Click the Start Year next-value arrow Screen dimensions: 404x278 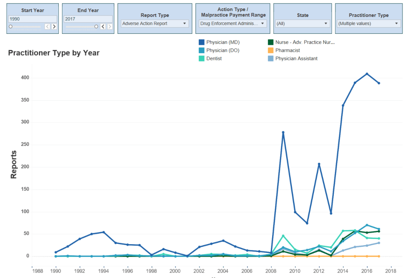[54, 26]
